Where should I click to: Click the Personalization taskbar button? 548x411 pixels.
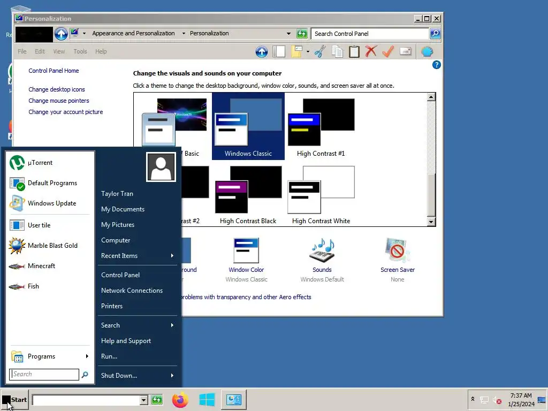233,400
